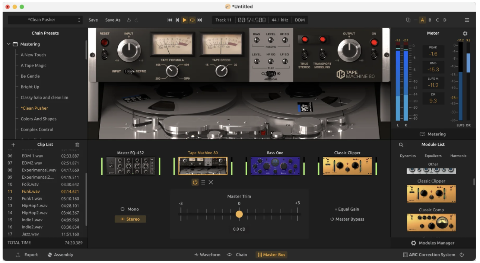The height and width of the screenshot is (263, 480).
Task: Select the Equalizers module category
Action: (433, 156)
